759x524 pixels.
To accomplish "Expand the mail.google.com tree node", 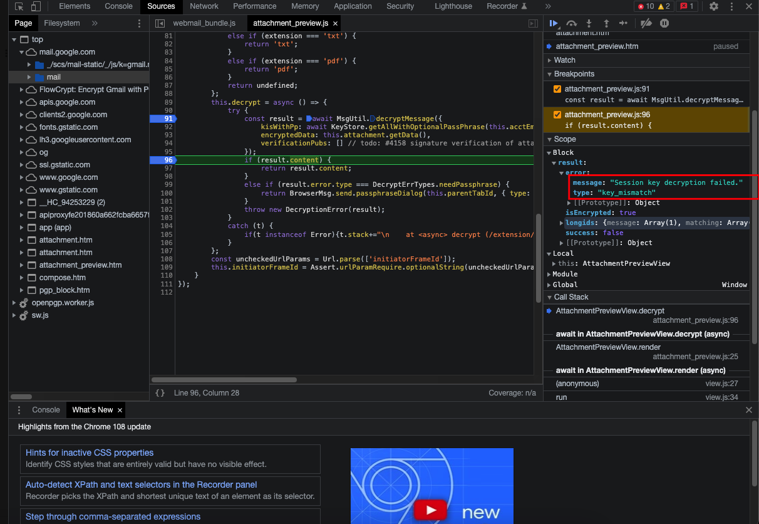I will 21,52.
